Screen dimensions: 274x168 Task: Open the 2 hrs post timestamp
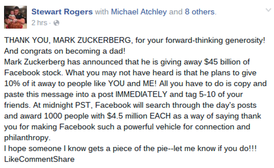tap(39, 23)
